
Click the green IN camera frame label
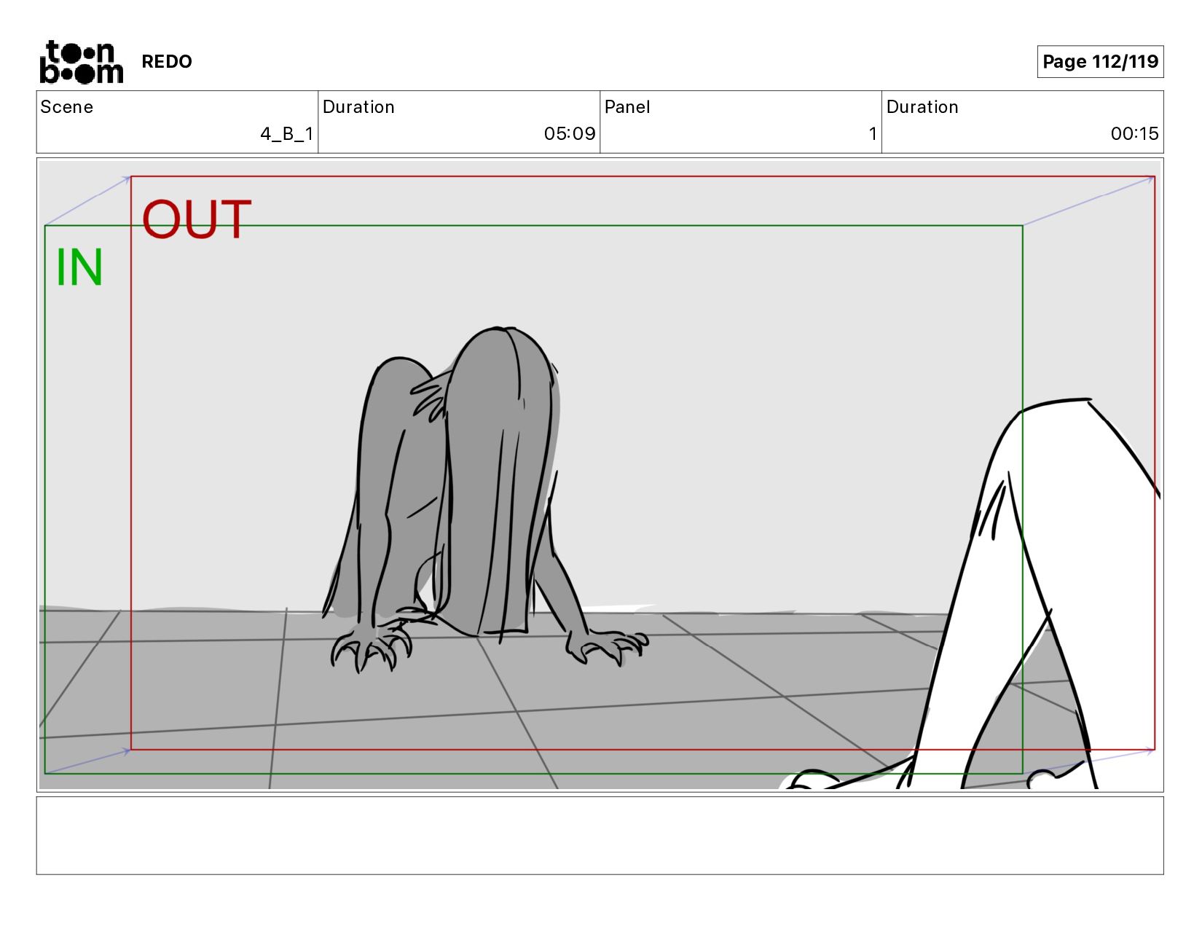pos(79,268)
